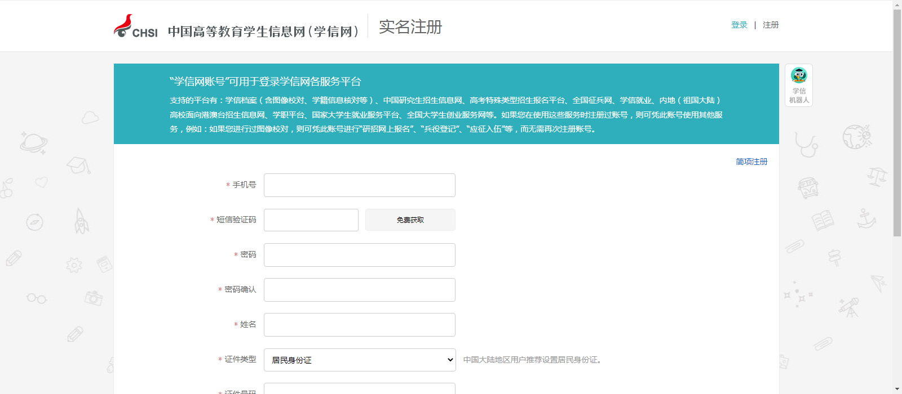Click the 实名注册 page heading
The image size is (902, 394).
coord(410,26)
